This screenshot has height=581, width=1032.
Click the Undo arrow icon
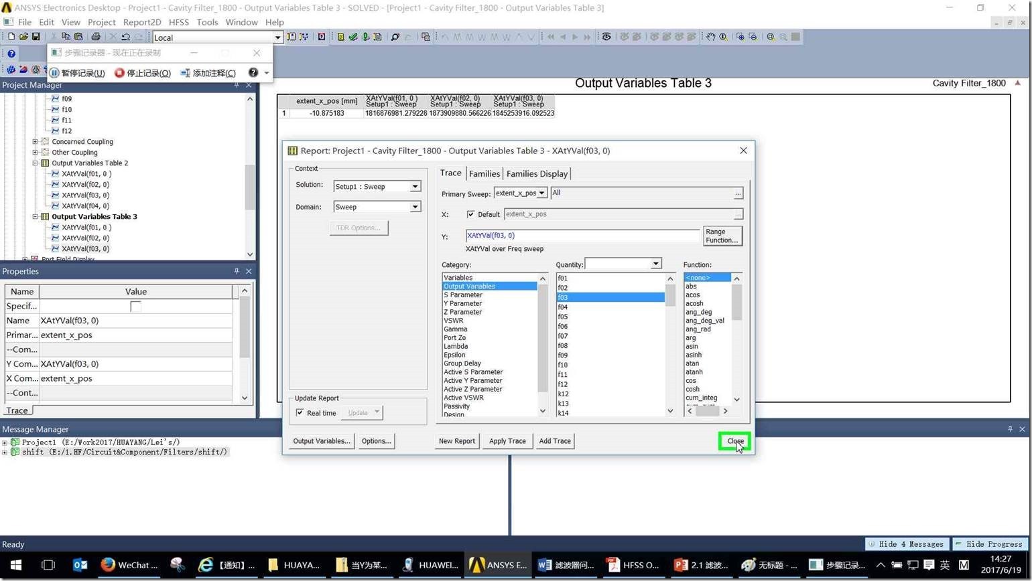(125, 37)
